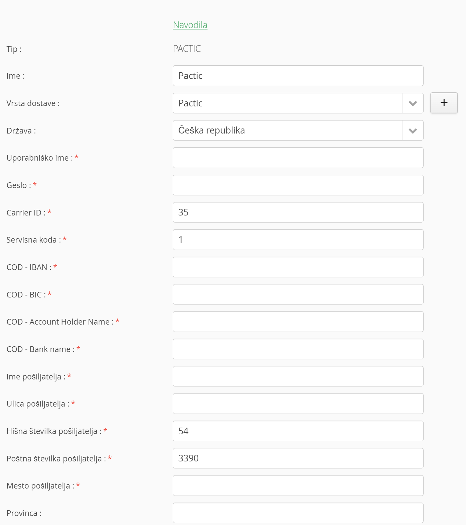Click the COD - BIC input box
466x525 pixels.
point(298,294)
